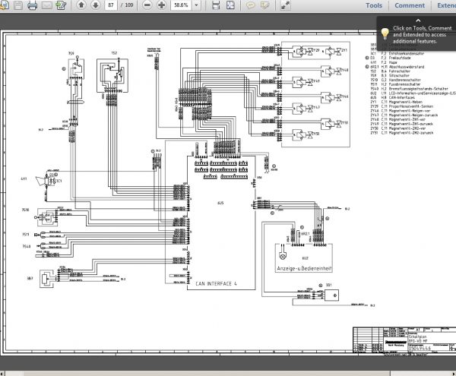This screenshot has width=456, height=376.
Task: Click the '6U5' component label in the diagram
Action: [x=220, y=203]
